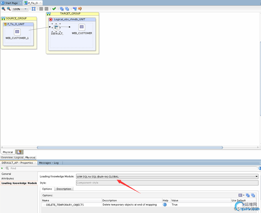Click the right scroll arrow of diagram
The width and height of the screenshot is (261, 213).
pyautogui.click(x=258, y=147)
